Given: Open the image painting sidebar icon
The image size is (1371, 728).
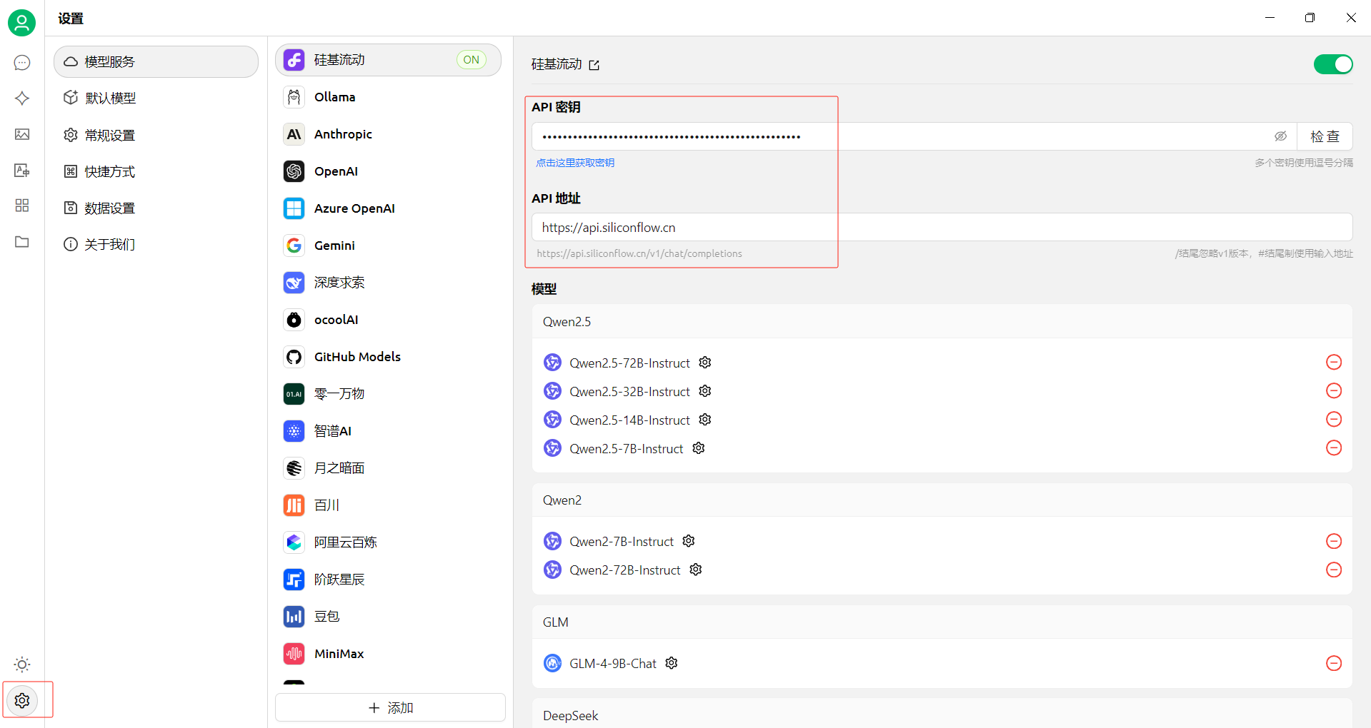Looking at the screenshot, I should pos(22,134).
